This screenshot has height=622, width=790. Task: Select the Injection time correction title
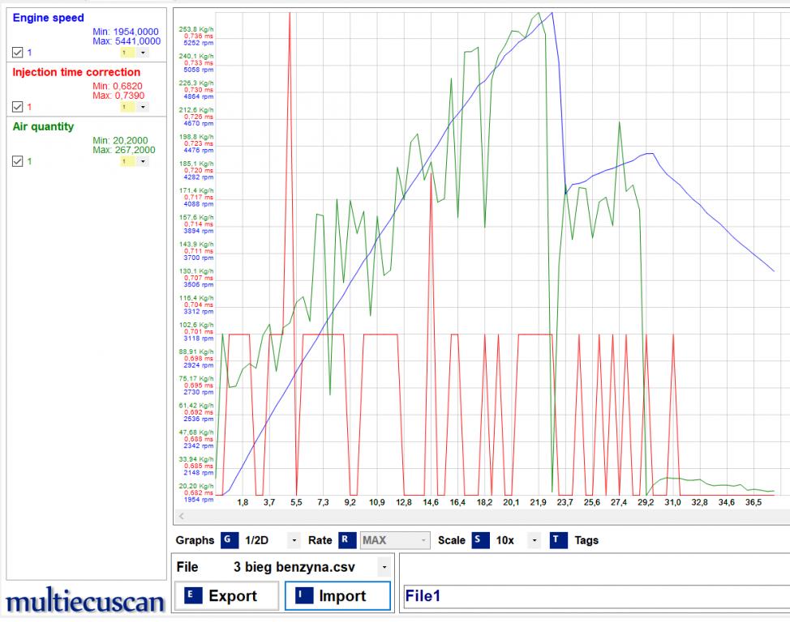pyautogui.click(x=76, y=72)
